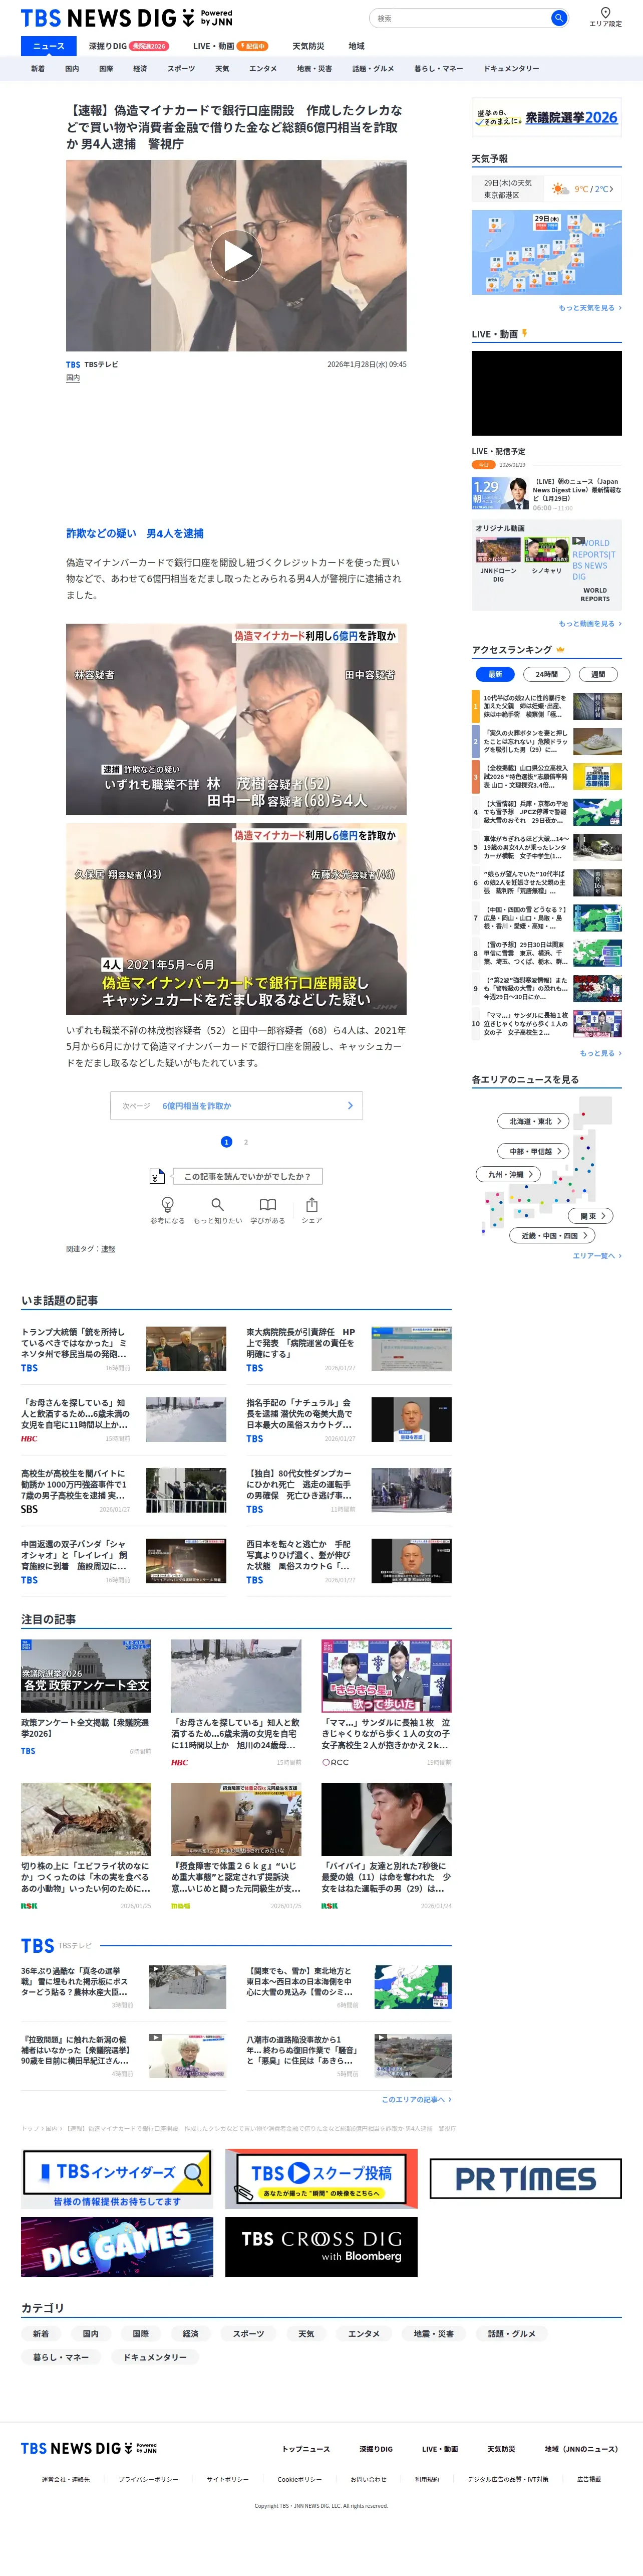Click the シェア share icon
The height and width of the screenshot is (2576, 643).
point(311,1205)
